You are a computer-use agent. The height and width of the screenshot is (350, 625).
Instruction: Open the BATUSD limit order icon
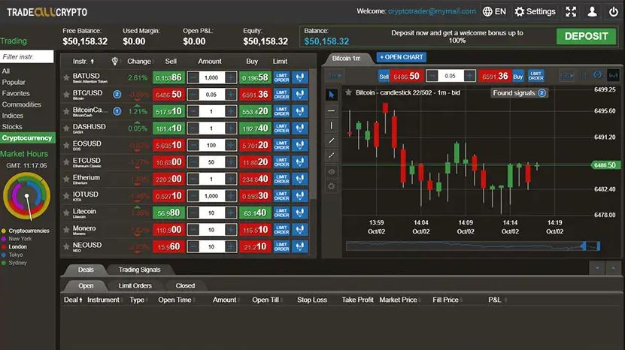pyautogui.click(x=281, y=77)
